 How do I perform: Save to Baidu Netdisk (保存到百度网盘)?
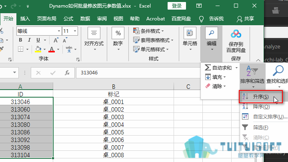click(x=236, y=41)
